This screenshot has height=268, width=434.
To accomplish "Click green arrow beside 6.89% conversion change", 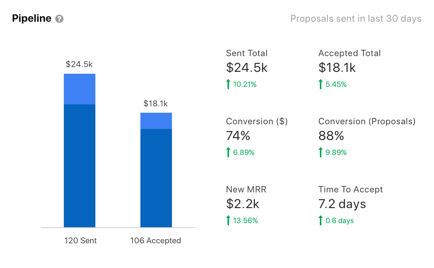I will pyautogui.click(x=228, y=152).
